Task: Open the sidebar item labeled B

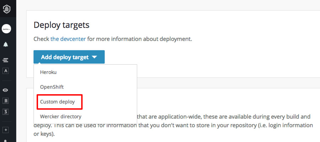Action: coord(6,101)
